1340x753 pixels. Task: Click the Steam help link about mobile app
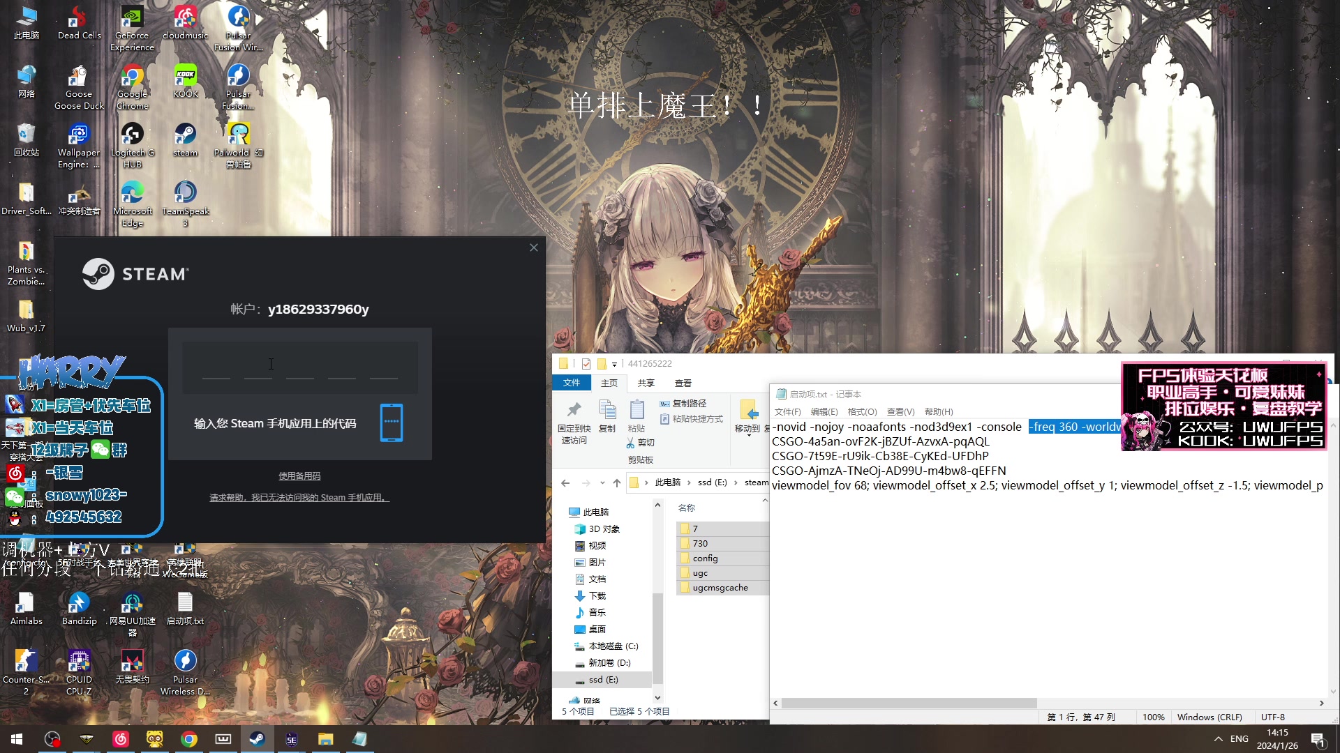(x=299, y=498)
